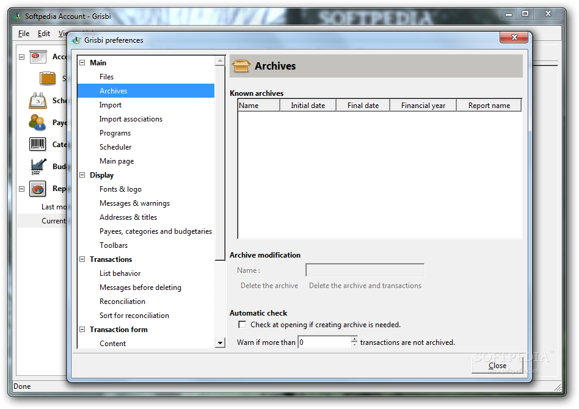Image resolution: width=579 pixels, height=409 pixels.
Task: Increase transactions count with spinner up arrow
Action: [x=354, y=339]
